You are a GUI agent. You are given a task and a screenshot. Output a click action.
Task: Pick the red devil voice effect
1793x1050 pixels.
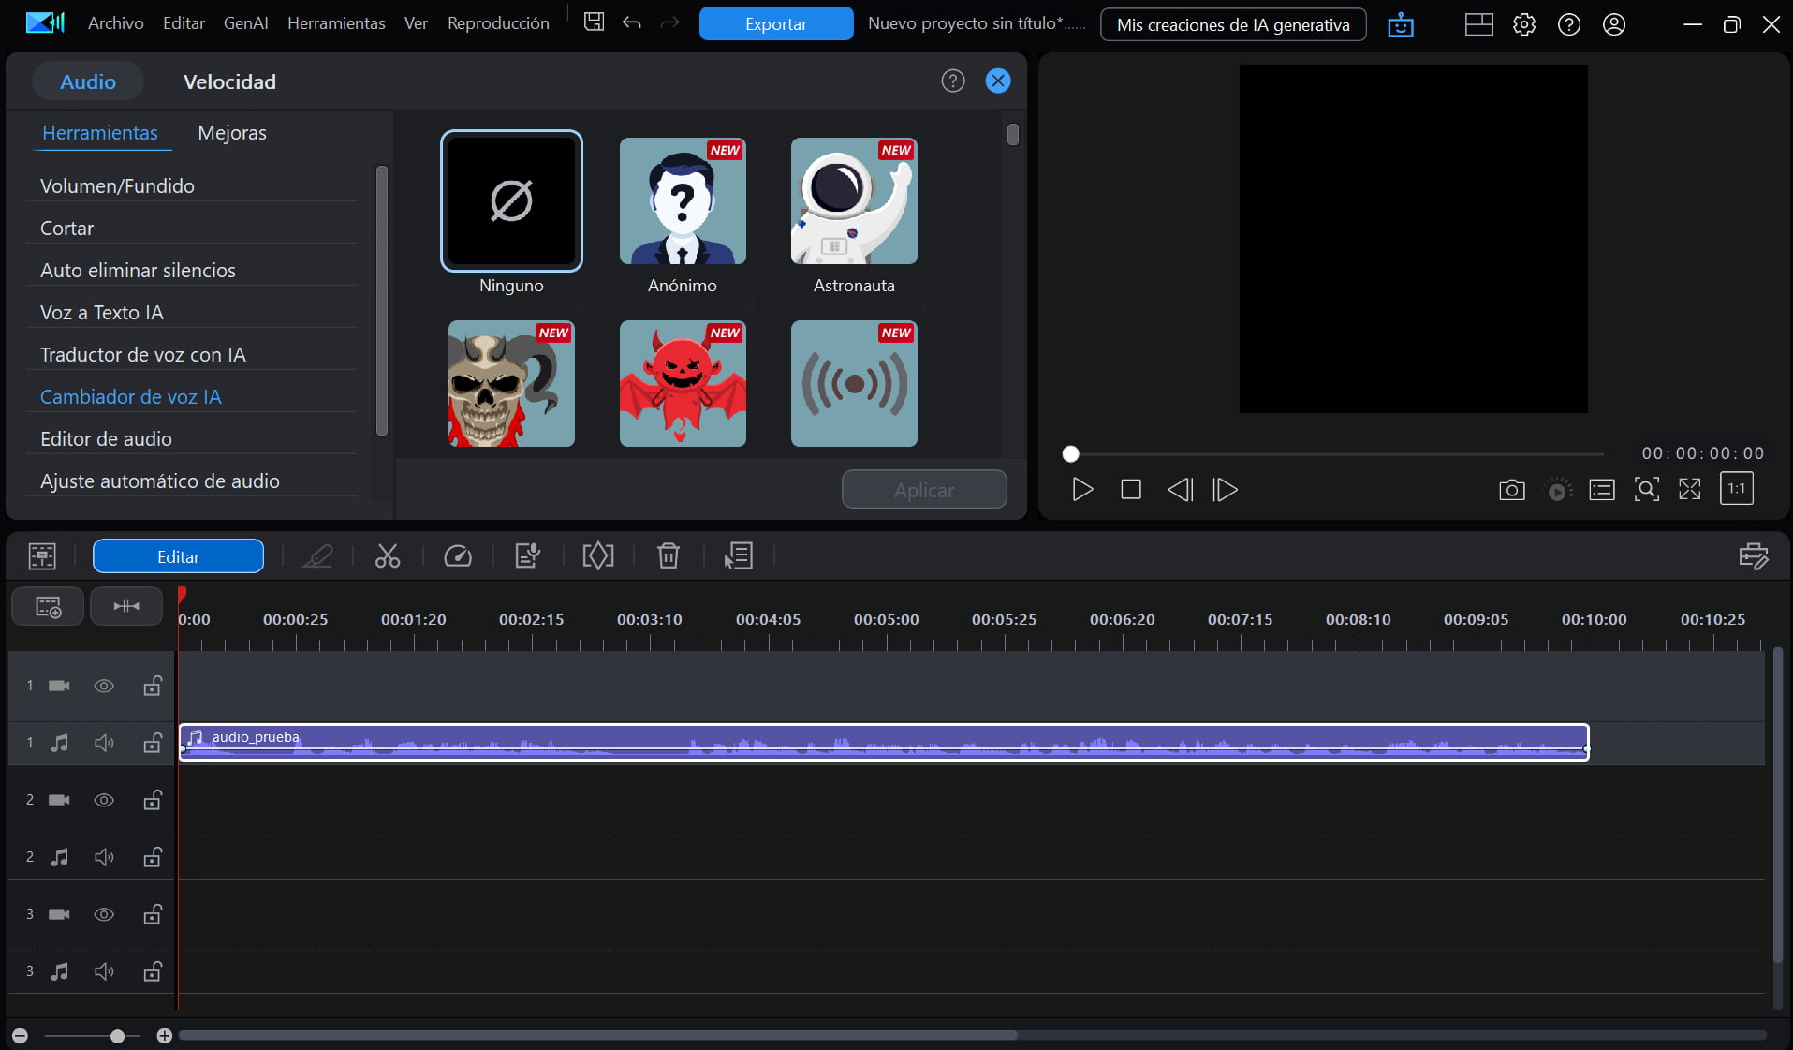pyautogui.click(x=683, y=383)
